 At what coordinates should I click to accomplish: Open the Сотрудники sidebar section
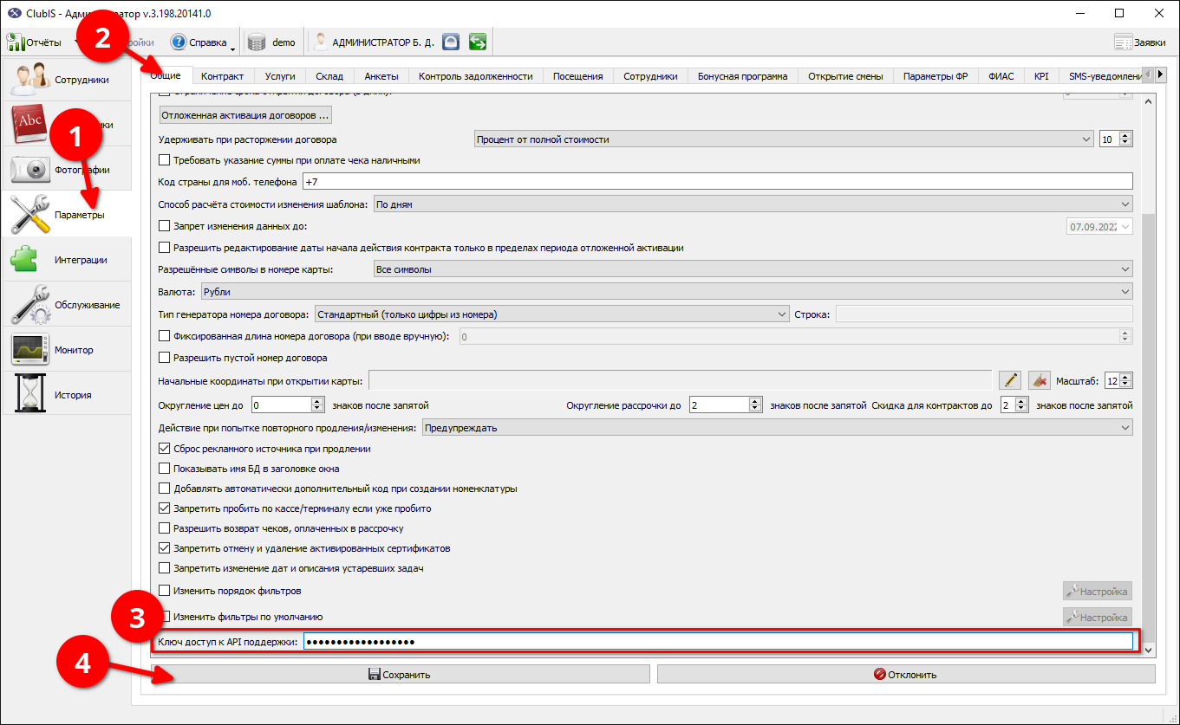click(67, 80)
